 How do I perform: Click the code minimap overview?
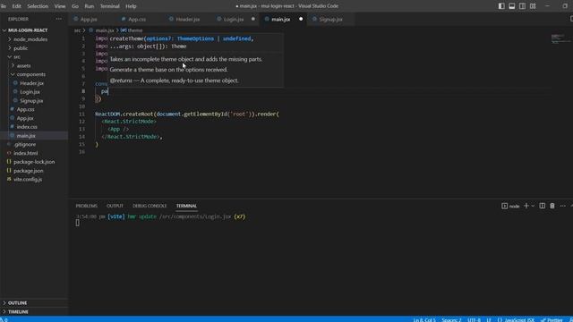(560, 38)
